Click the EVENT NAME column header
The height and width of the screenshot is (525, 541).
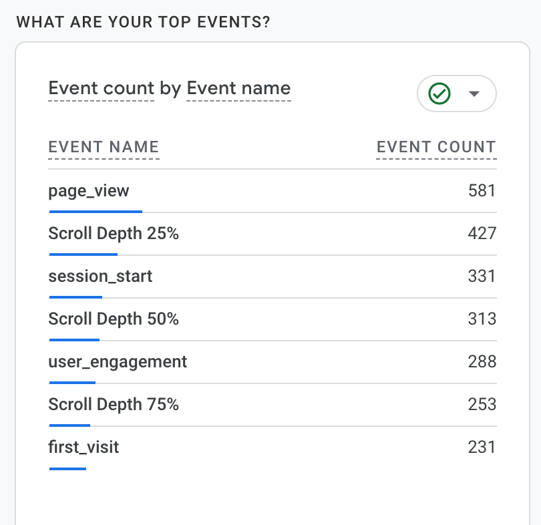104,148
